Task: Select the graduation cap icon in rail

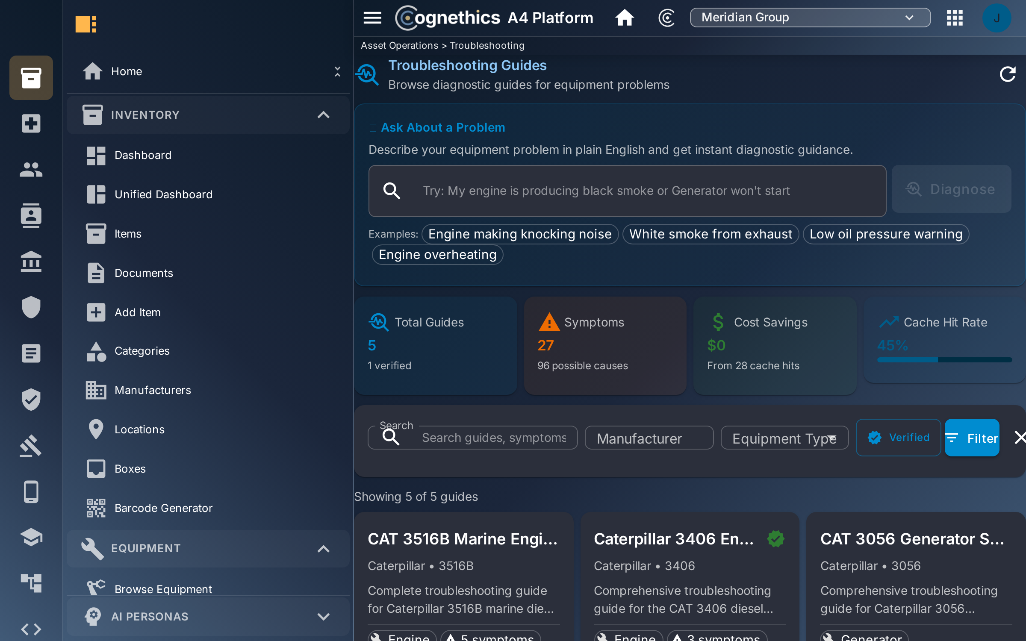Action: (x=31, y=538)
